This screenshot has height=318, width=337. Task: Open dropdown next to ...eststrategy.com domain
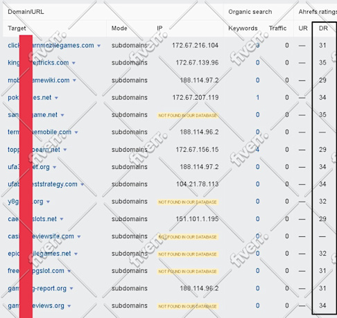click(x=83, y=184)
